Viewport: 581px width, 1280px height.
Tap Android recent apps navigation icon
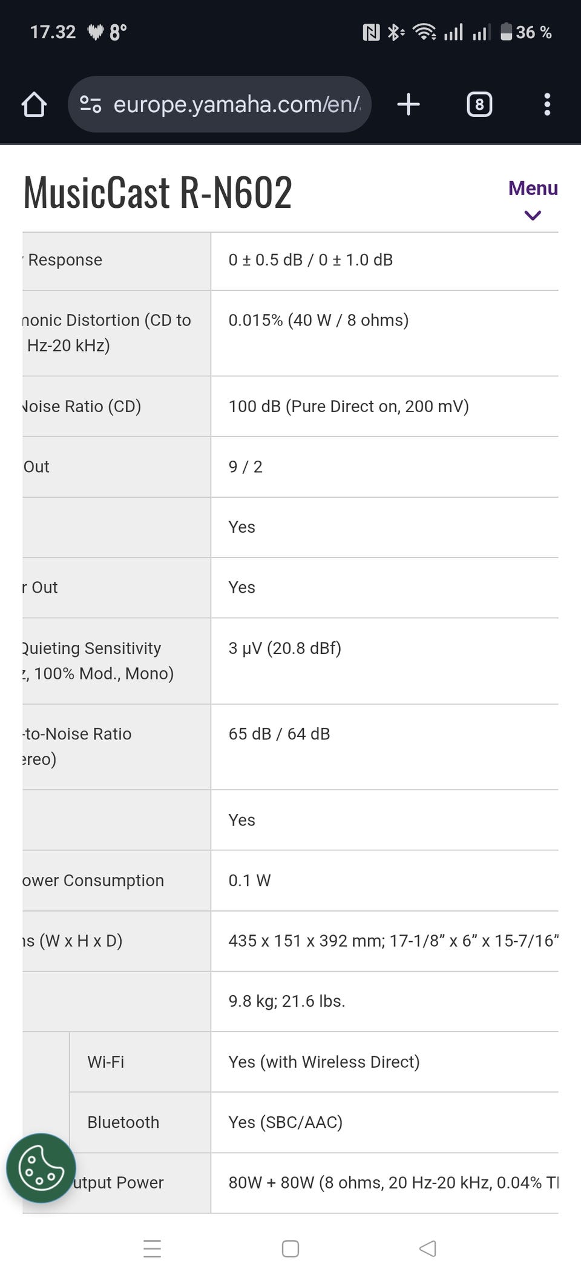(x=153, y=1248)
